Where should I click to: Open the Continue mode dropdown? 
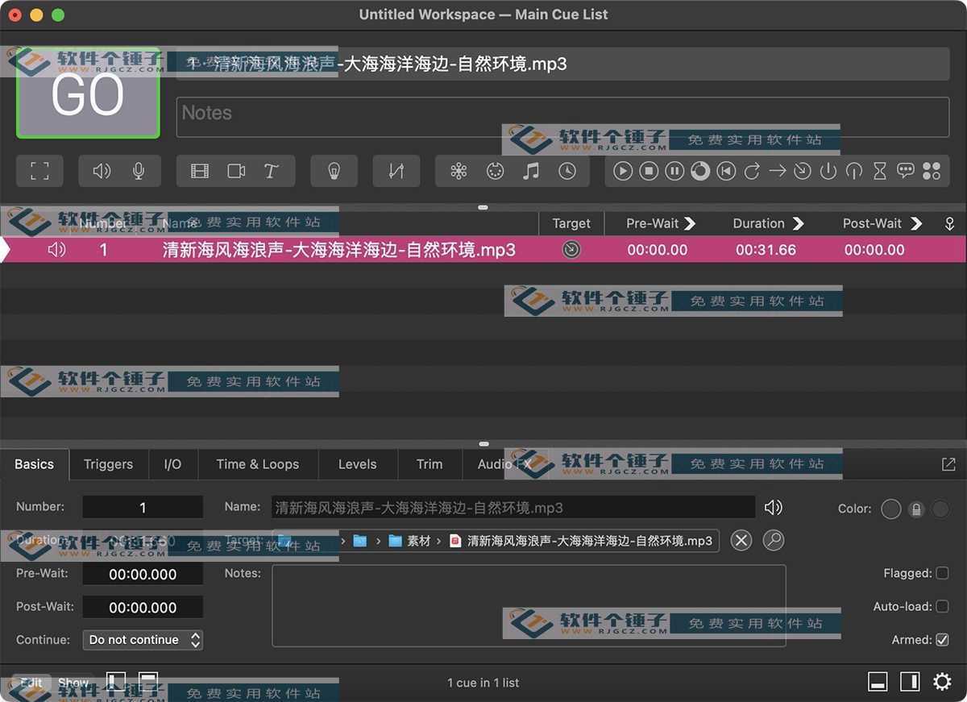pyautogui.click(x=143, y=639)
